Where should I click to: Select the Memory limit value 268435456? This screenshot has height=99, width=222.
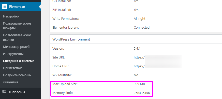tap(142, 93)
